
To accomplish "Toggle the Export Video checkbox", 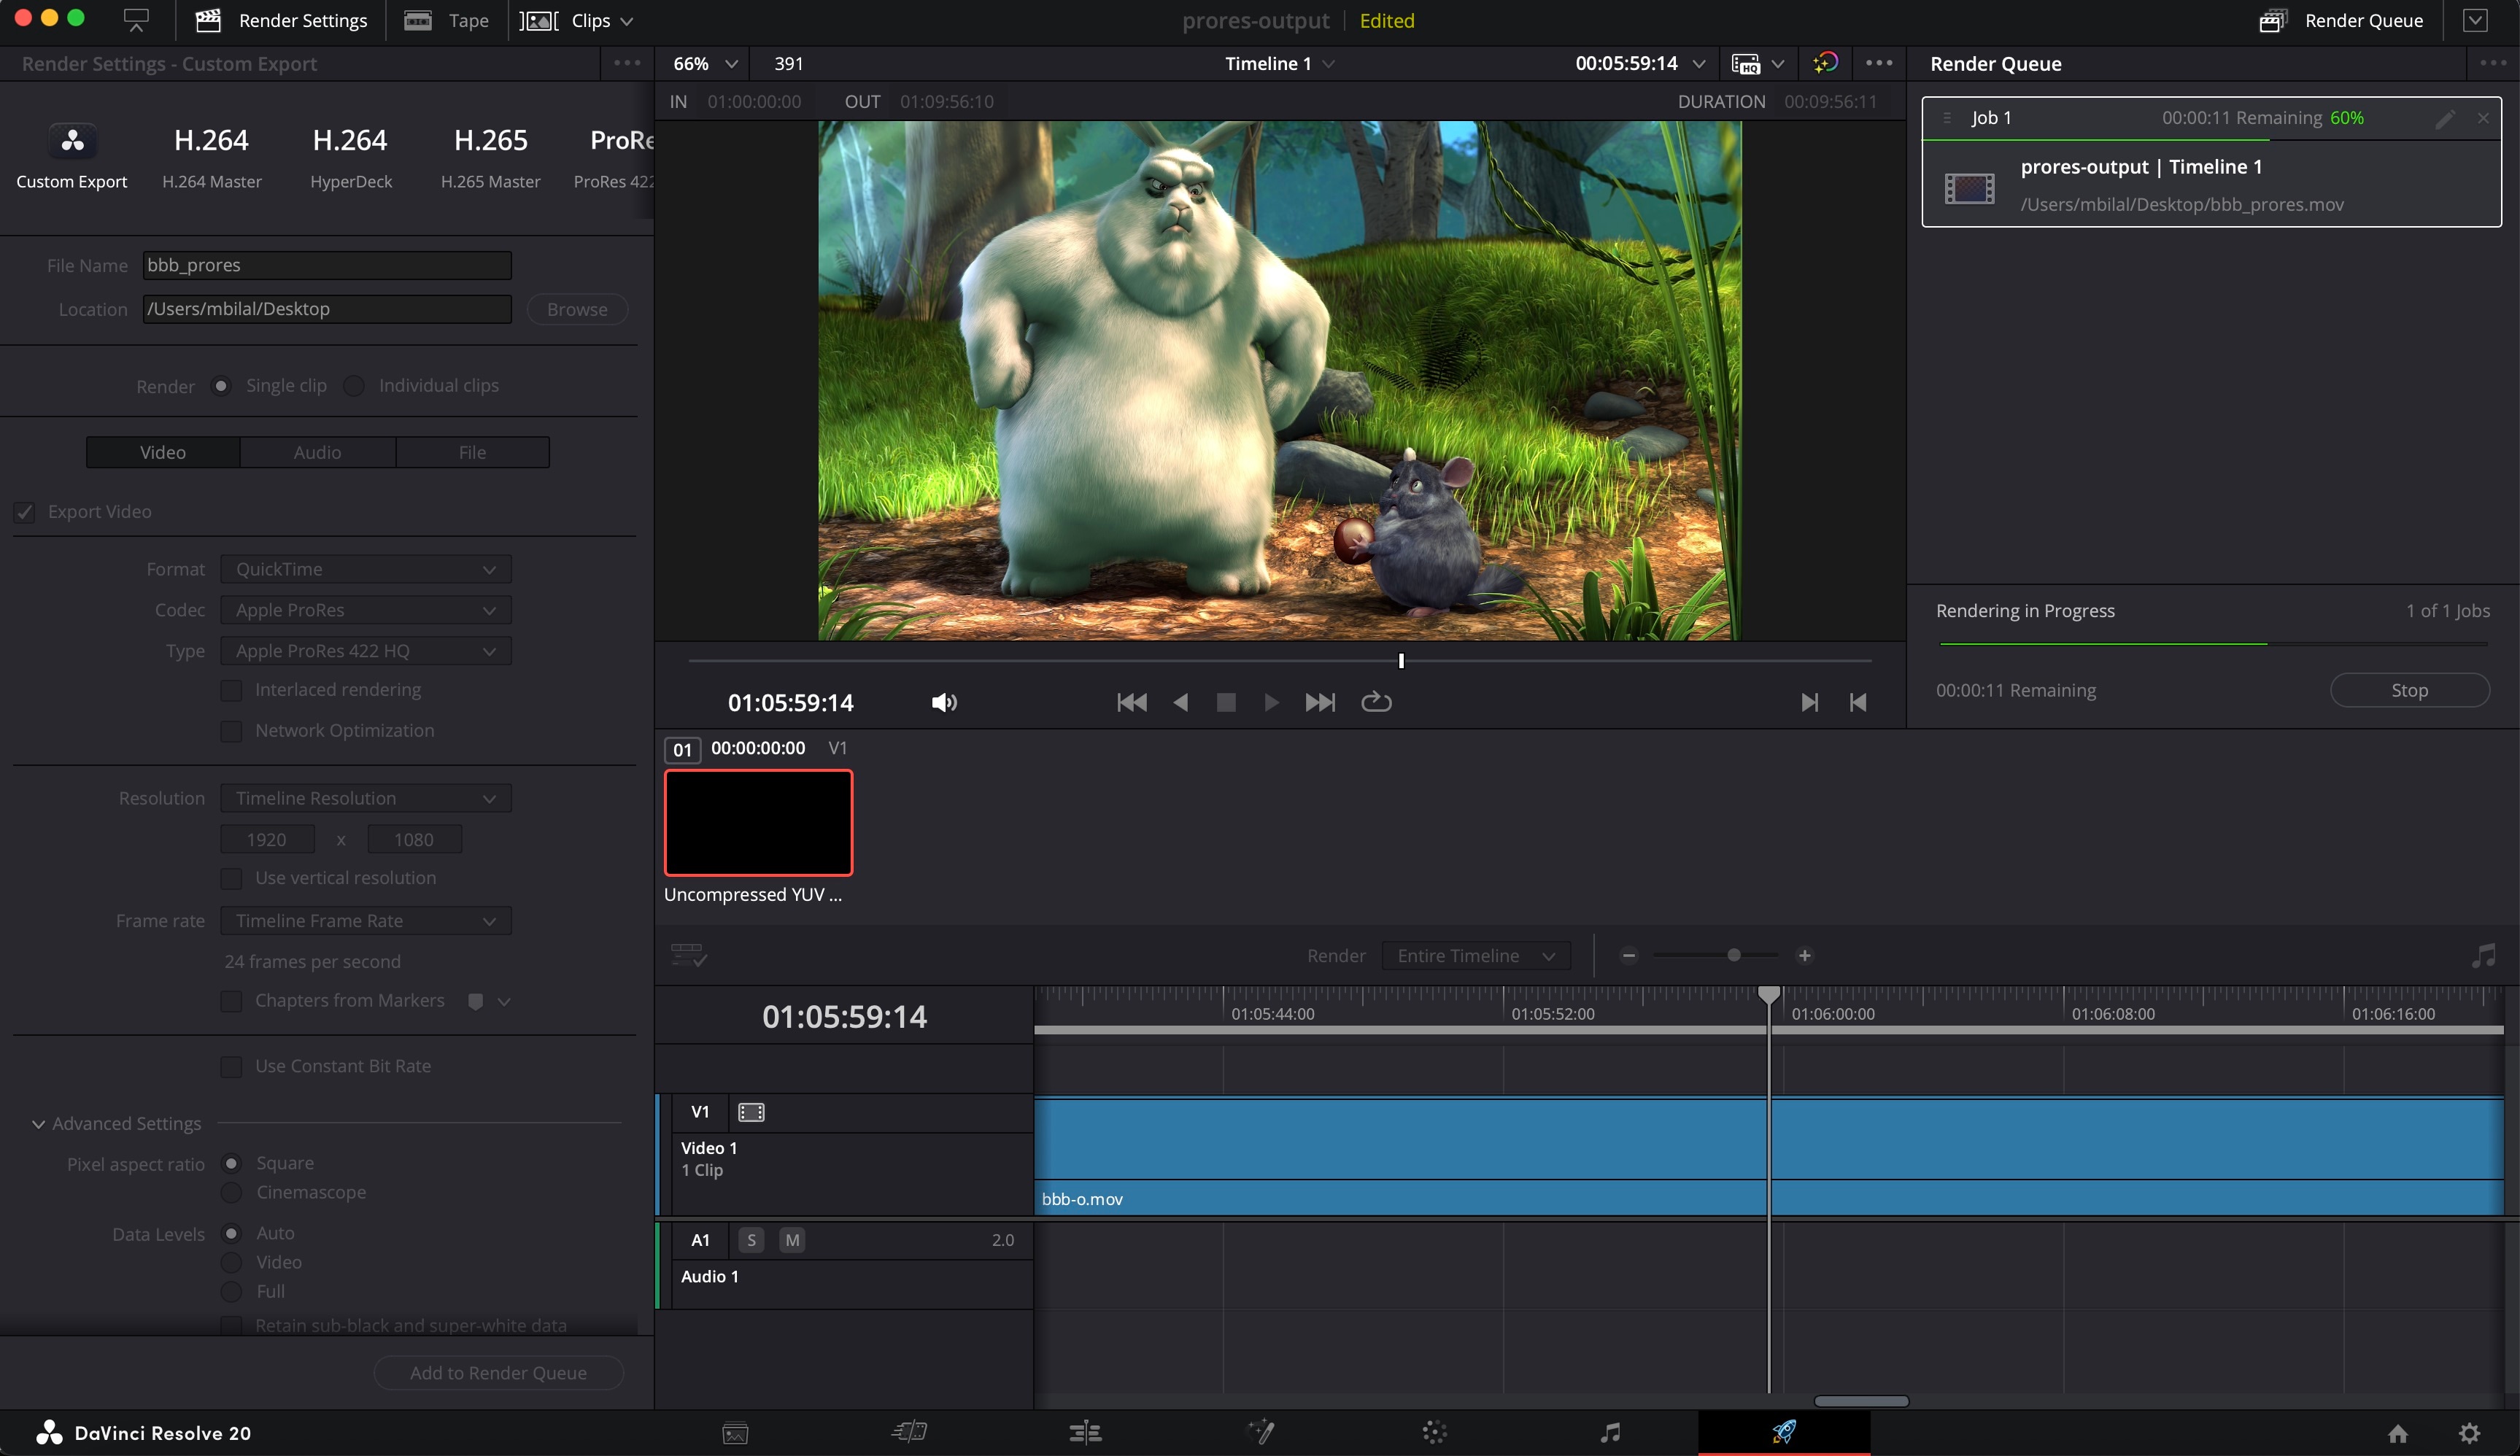I will pos(25,512).
